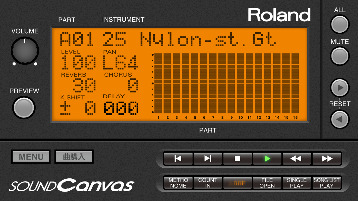This screenshot has height=201, width=358.
Task: Open FILE OPEN dialog
Action: pos(267,183)
